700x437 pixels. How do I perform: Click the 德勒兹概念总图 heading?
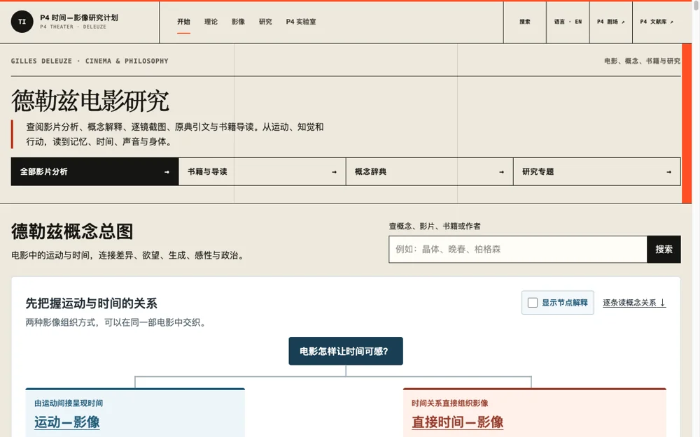pyautogui.click(x=72, y=231)
